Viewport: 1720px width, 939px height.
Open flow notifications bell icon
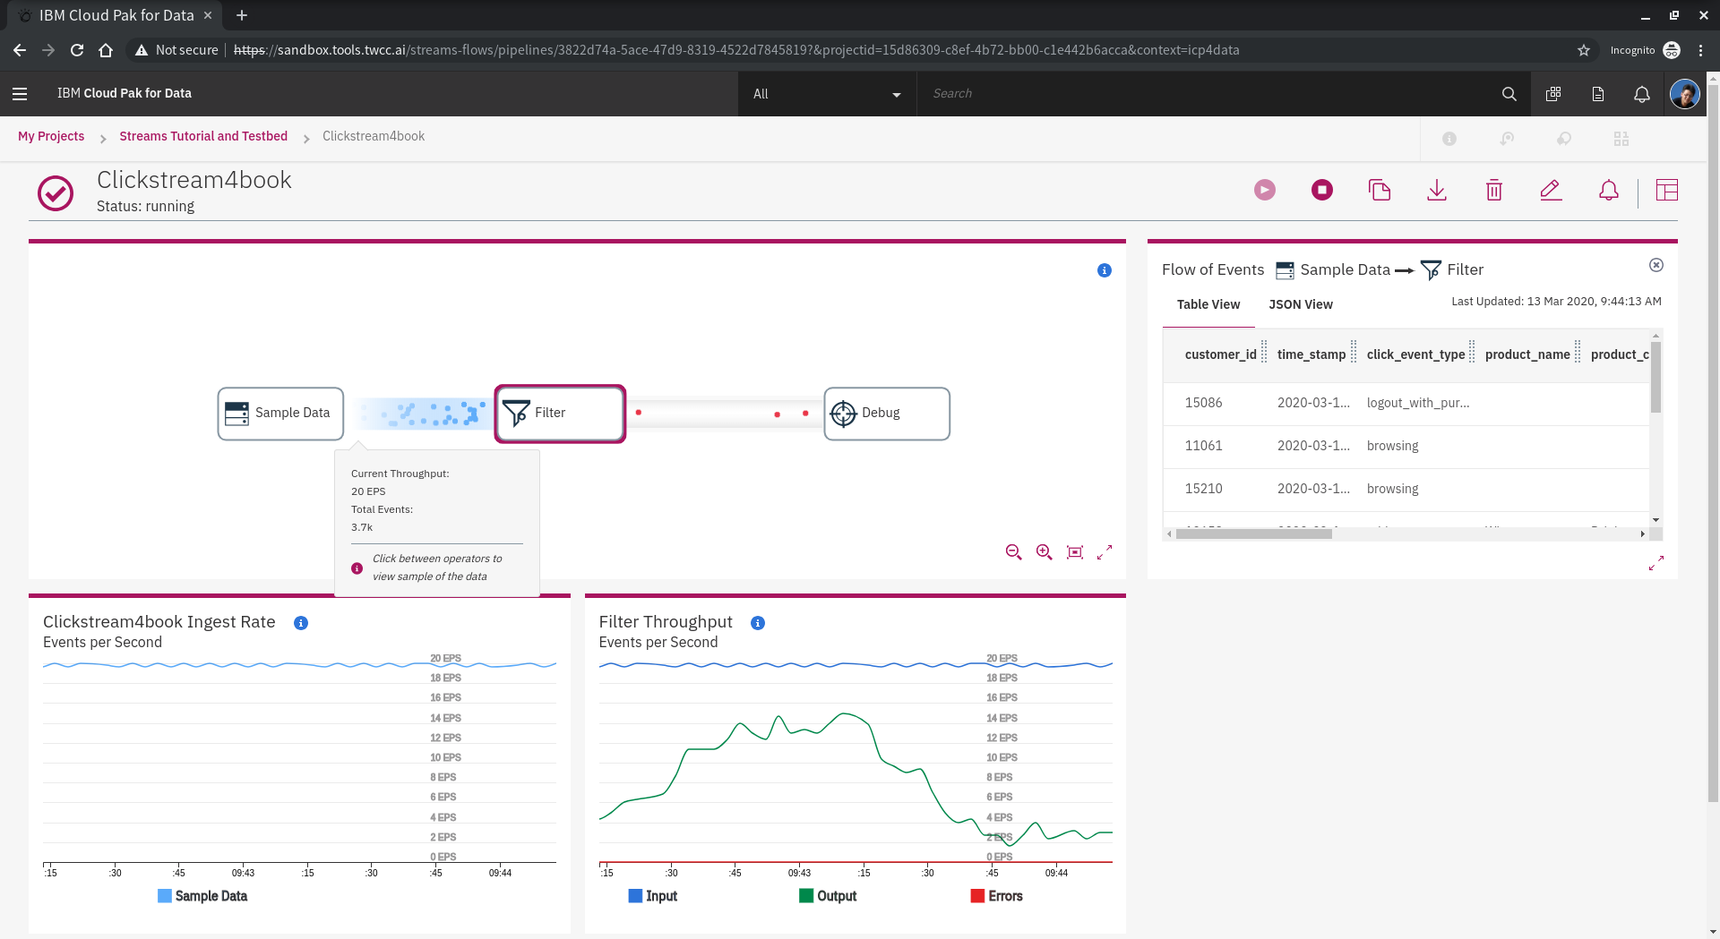1608,190
